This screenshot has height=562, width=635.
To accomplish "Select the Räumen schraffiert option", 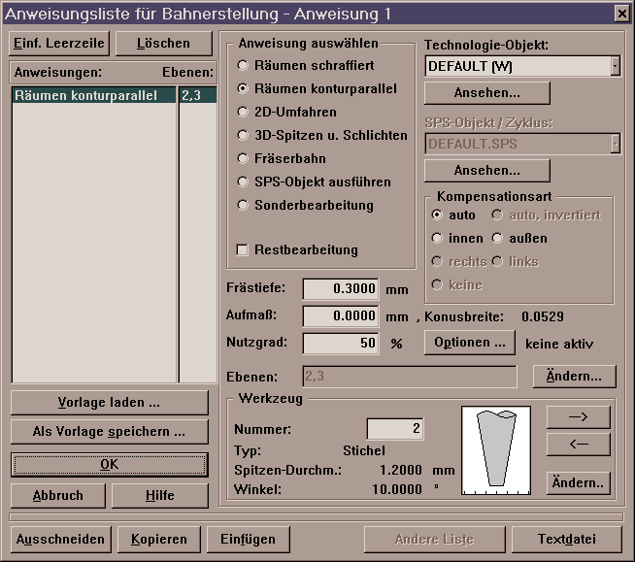I will click(244, 65).
